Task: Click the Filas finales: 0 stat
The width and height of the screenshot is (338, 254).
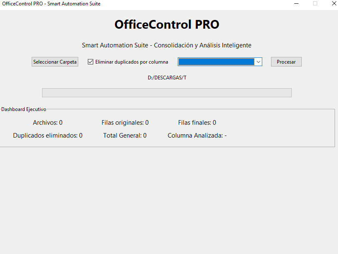Action: pos(197,123)
